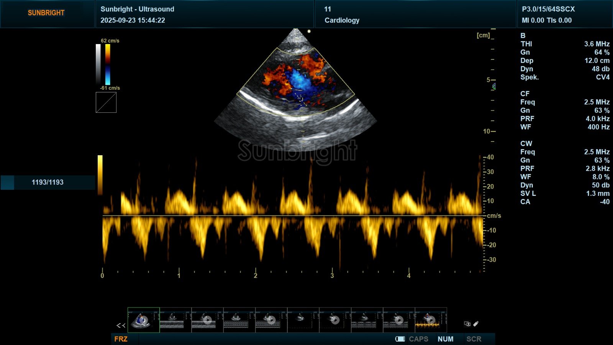The height and width of the screenshot is (345, 613).
Task: Click the disconnected network icon near USB
Action: (467, 324)
